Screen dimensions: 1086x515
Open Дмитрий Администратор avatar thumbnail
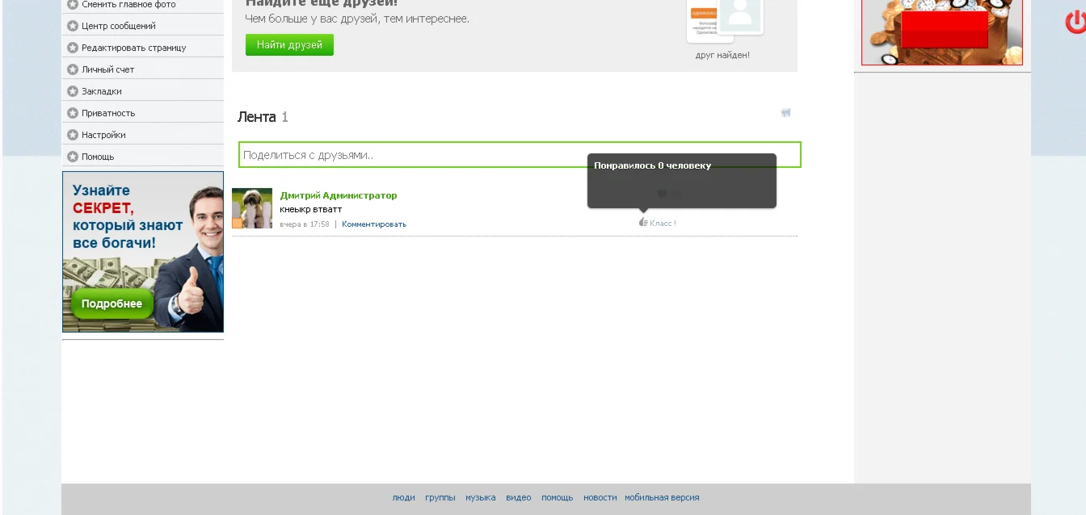(x=252, y=208)
